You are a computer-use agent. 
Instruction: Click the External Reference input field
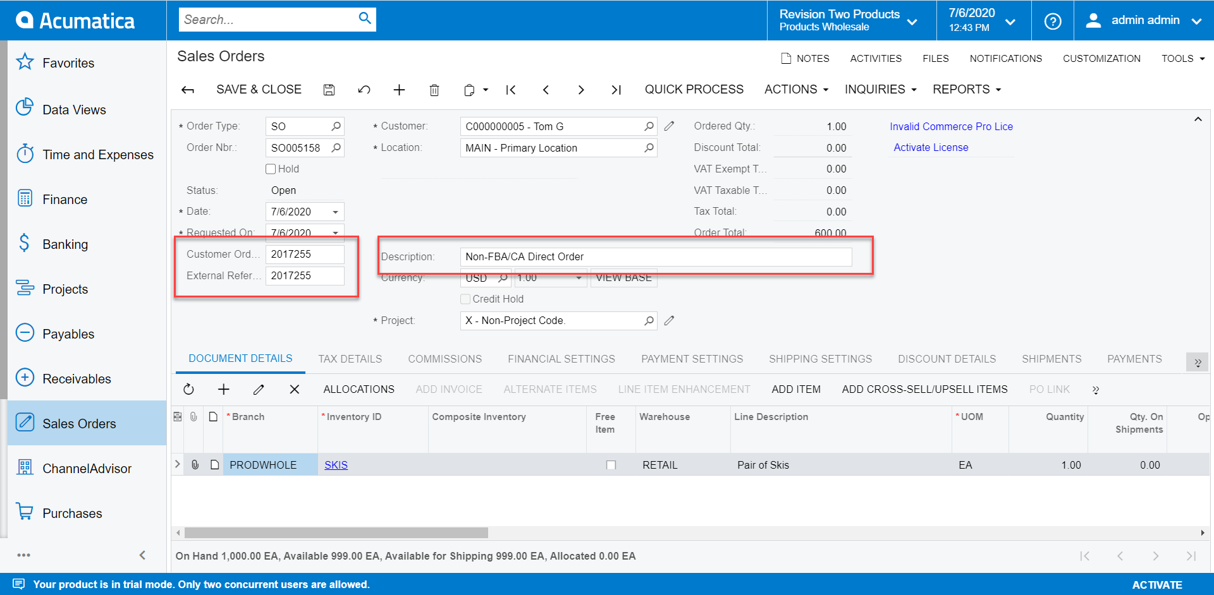305,275
